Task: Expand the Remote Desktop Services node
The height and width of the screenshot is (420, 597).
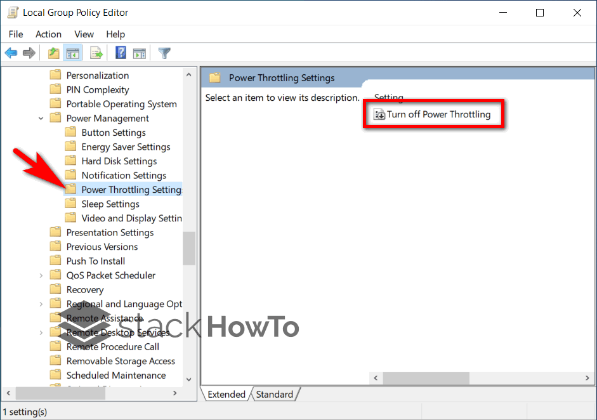Action: click(x=41, y=332)
